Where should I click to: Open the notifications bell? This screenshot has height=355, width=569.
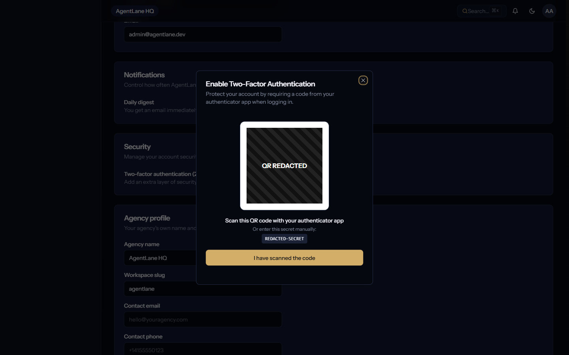point(515,11)
